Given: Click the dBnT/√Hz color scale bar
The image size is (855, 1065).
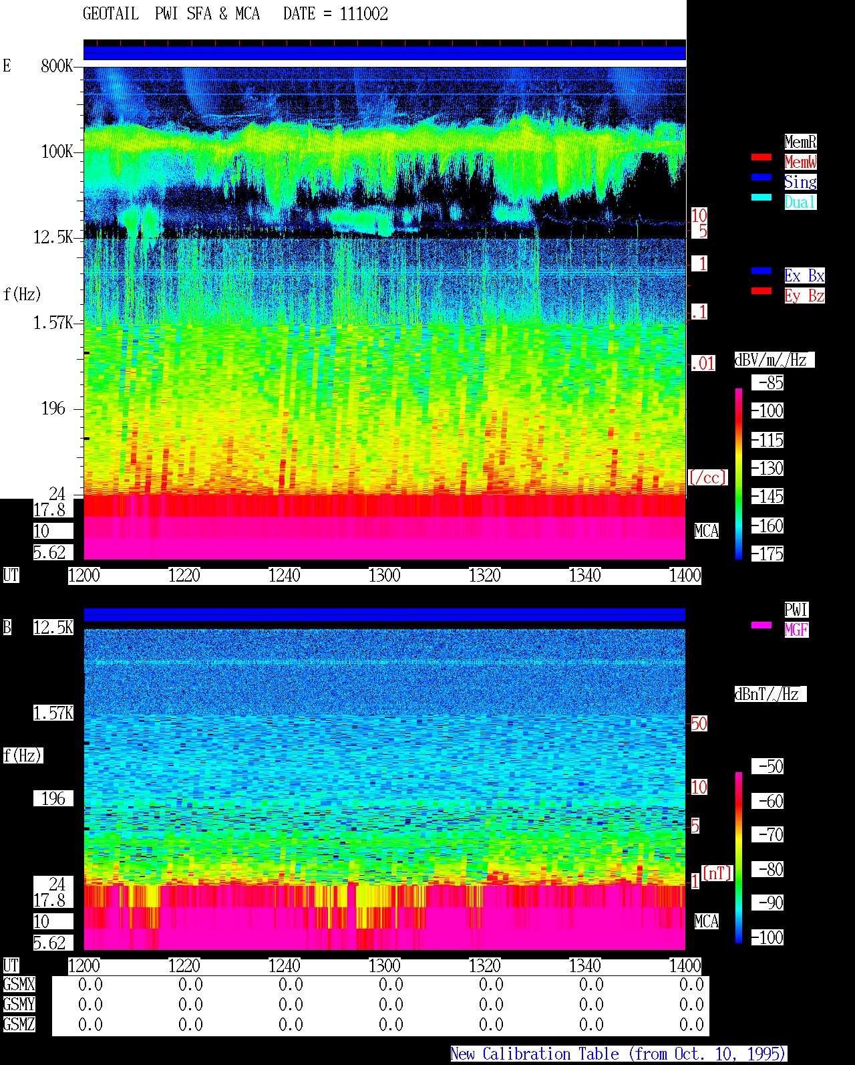Looking at the screenshot, I should tap(739, 858).
